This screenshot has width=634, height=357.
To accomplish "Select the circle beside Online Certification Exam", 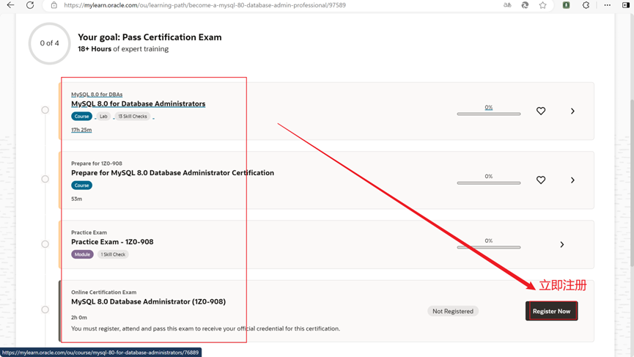I will coord(45,309).
